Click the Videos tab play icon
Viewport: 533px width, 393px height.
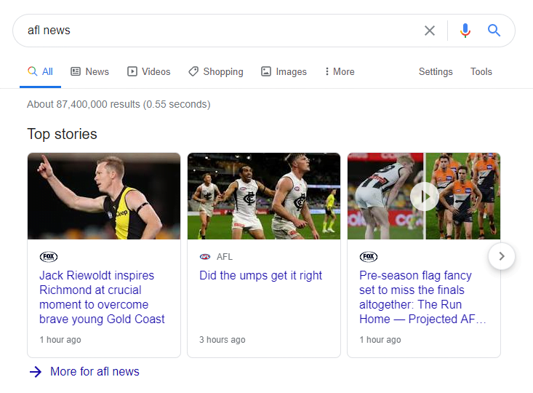(132, 71)
